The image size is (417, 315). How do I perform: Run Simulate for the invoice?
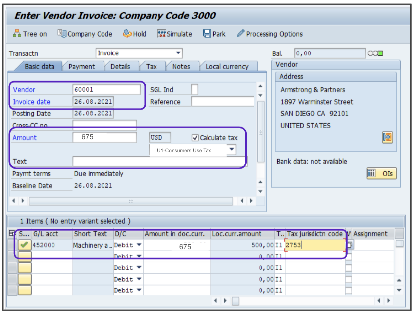[161, 34]
